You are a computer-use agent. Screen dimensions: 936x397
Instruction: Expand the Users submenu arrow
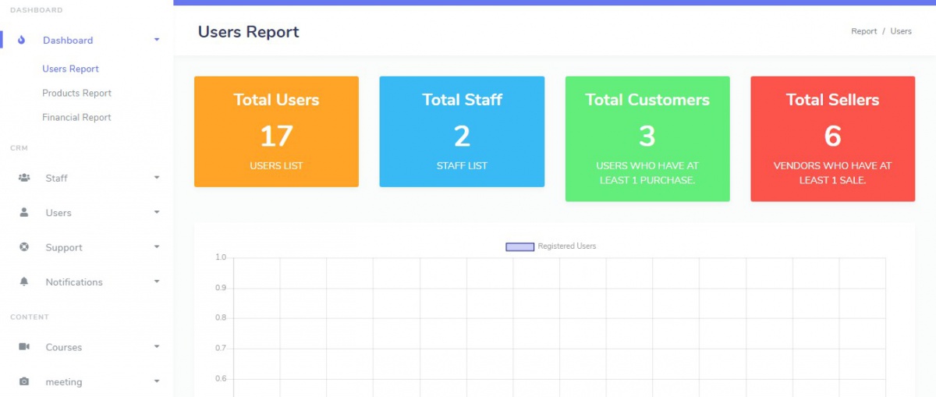click(157, 212)
